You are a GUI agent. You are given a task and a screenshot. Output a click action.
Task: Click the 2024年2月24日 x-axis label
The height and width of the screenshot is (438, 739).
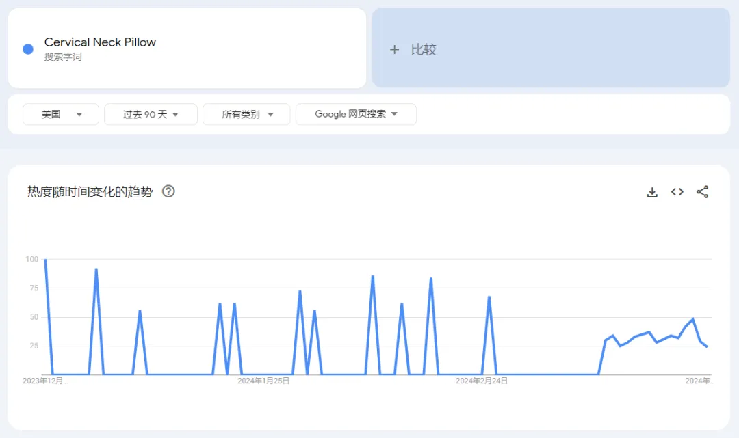(482, 381)
